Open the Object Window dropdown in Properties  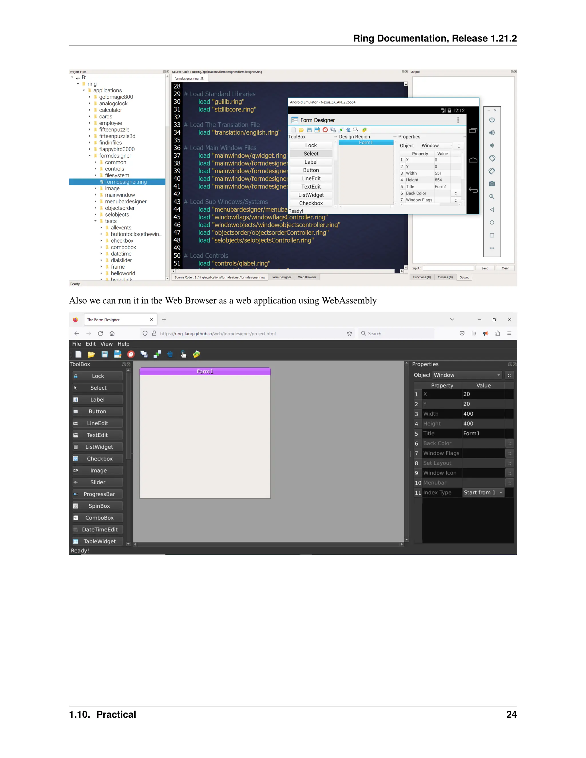467,375
